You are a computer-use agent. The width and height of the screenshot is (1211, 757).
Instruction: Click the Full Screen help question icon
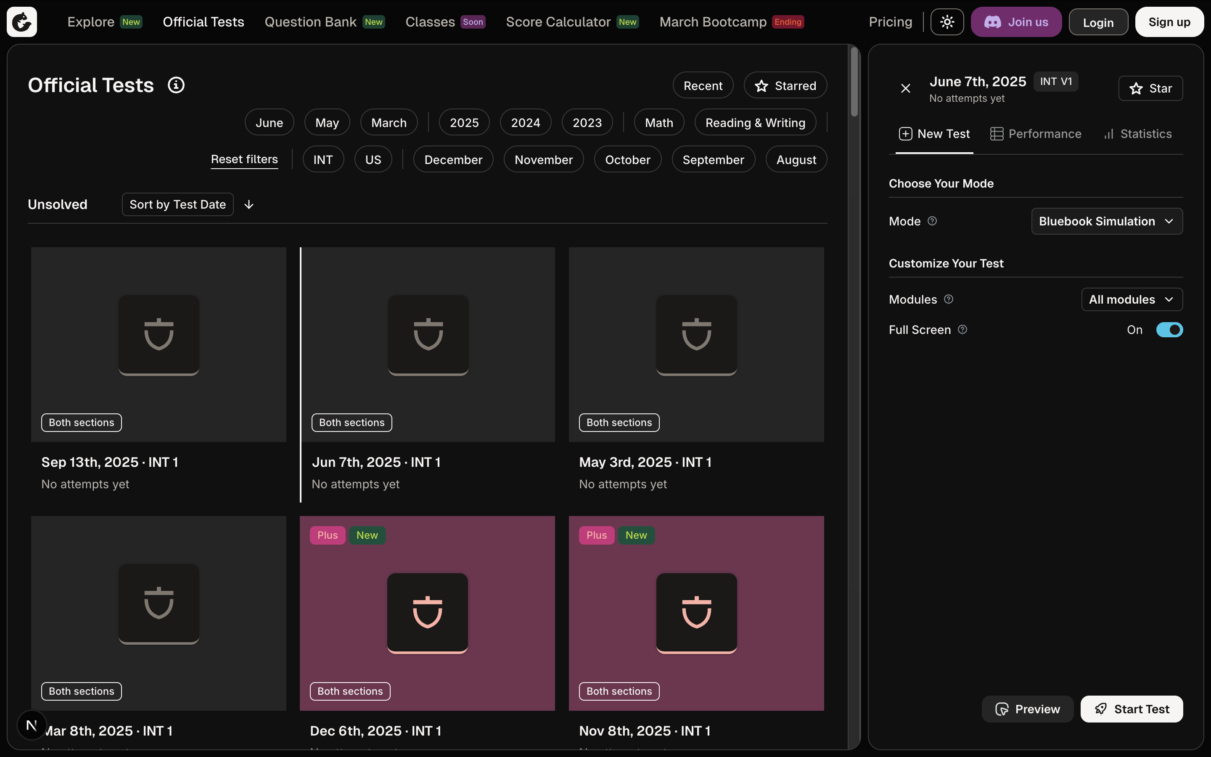[x=962, y=329]
